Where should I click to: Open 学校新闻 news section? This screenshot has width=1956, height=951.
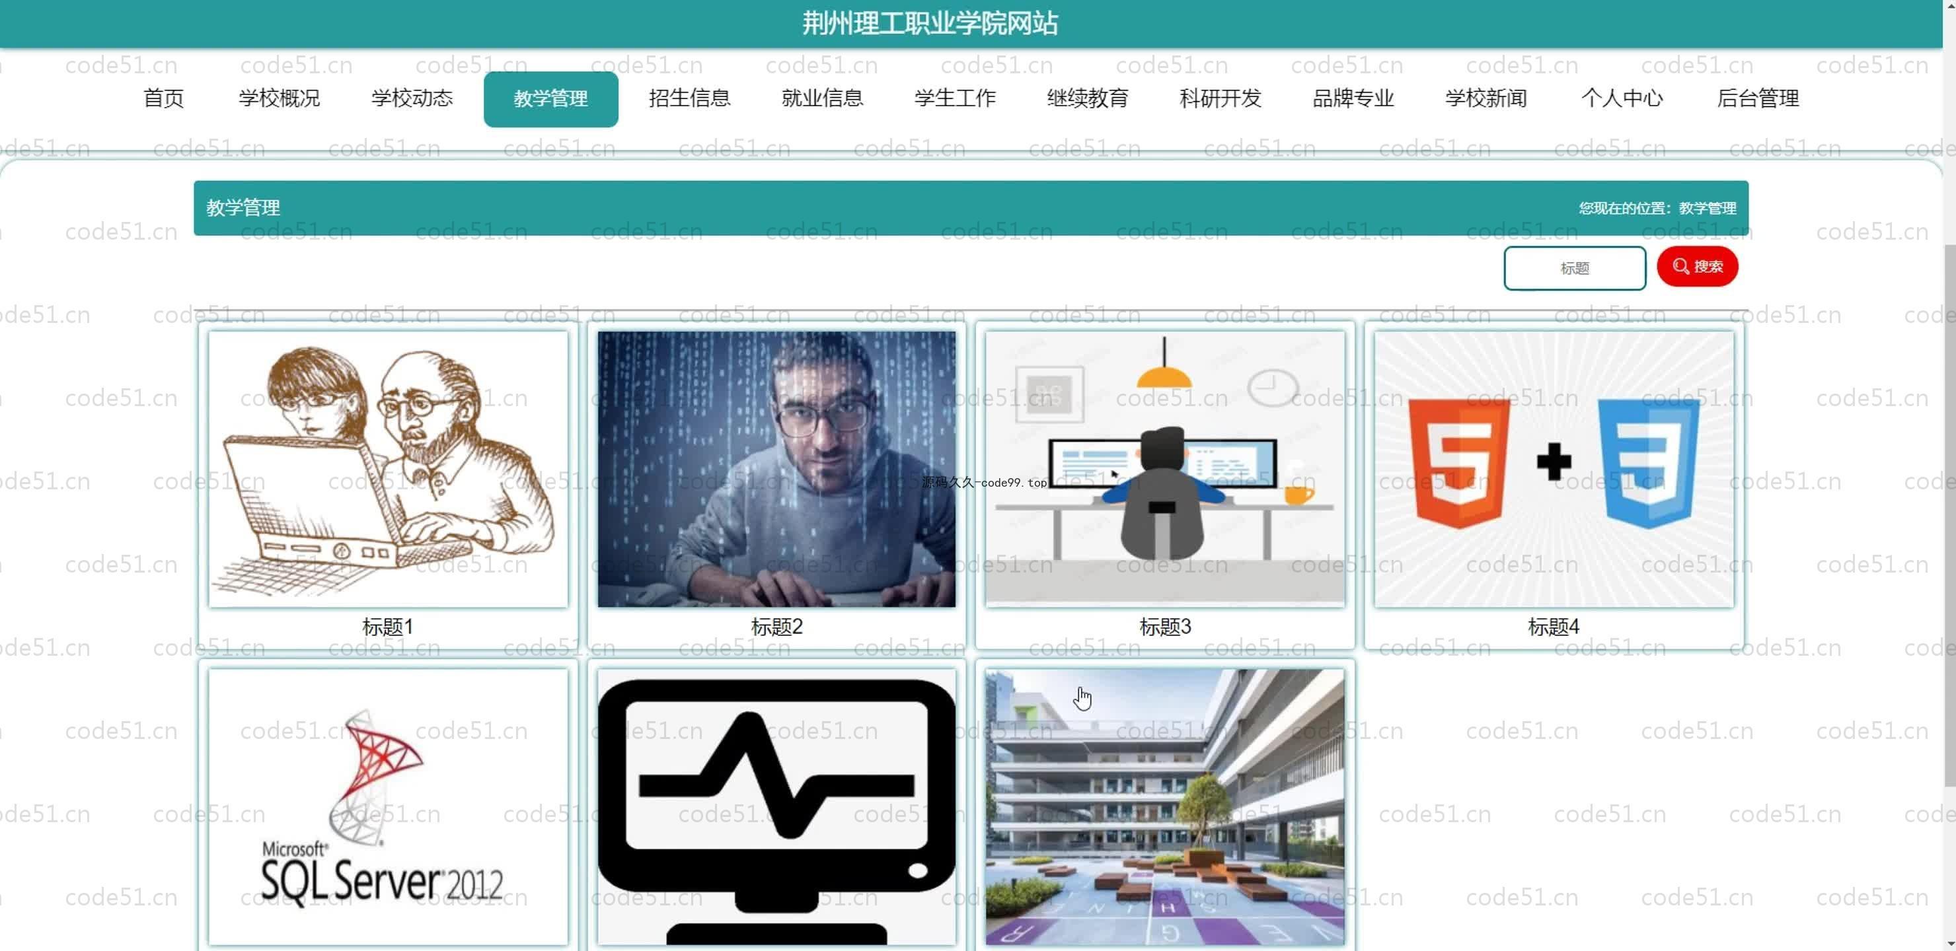pyautogui.click(x=1487, y=98)
